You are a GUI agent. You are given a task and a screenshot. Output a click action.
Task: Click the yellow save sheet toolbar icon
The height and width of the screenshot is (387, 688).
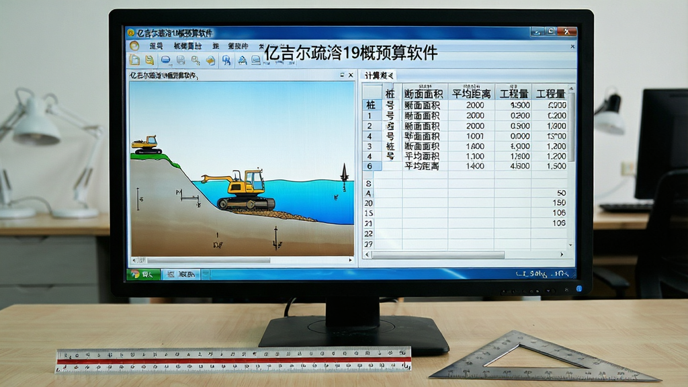tap(150, 60)
